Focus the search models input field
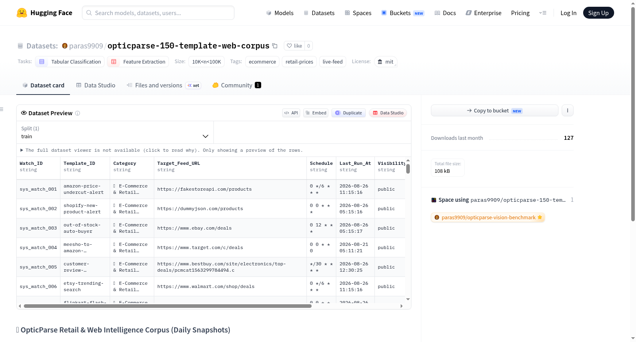This screenshot has height=342, width=636. point(158,13)
